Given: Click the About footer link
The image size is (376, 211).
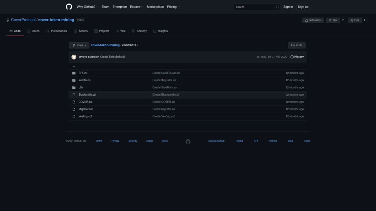Looking at the screenshot, I should point(307,141).
